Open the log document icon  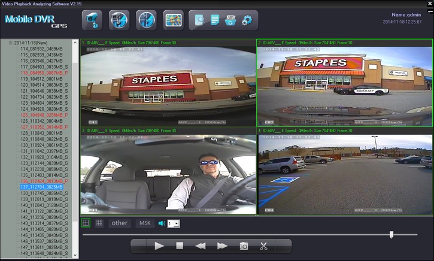pos(215,20)
